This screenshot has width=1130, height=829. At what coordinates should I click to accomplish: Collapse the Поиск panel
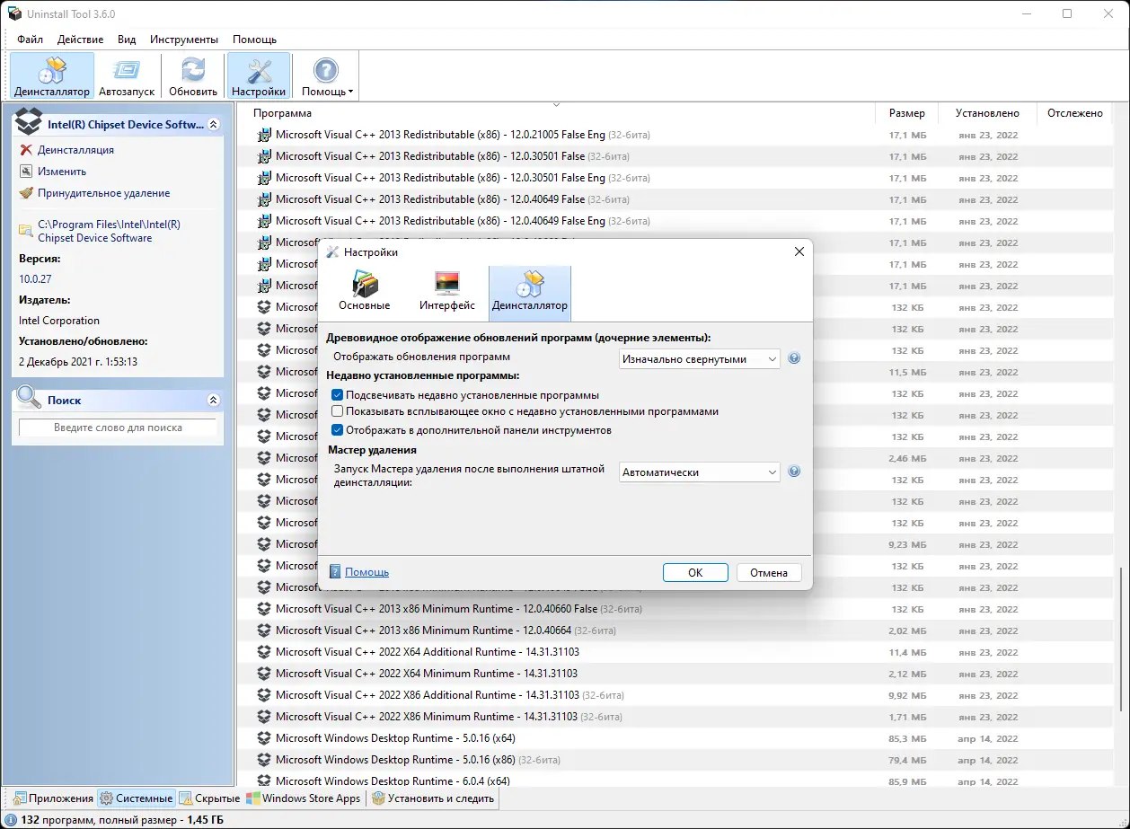click(x=214, y=400)
